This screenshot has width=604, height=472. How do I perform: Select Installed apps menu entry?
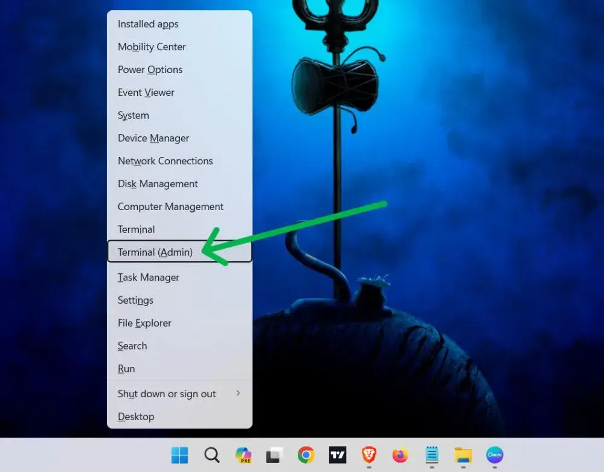pyautogui.click(x=179, y=24)
